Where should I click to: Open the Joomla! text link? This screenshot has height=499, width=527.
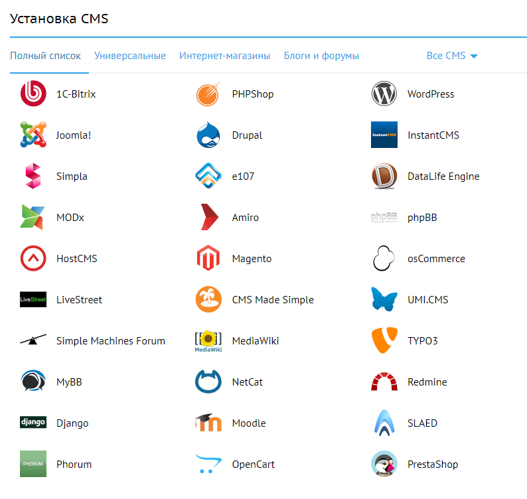73,135
